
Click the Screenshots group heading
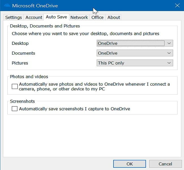22,101
